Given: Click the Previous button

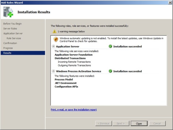Looking at the screenshot, I should (x=104, y=123).
